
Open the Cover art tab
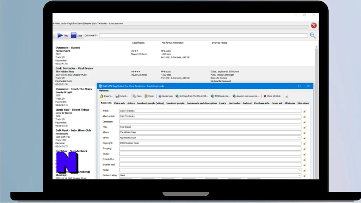click(277, 103)
